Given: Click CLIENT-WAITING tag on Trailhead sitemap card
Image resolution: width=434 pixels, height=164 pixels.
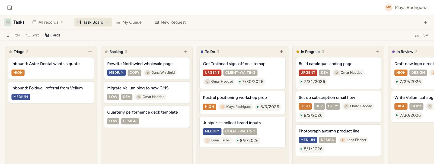Looking at the screenshot, I should 240,73.
